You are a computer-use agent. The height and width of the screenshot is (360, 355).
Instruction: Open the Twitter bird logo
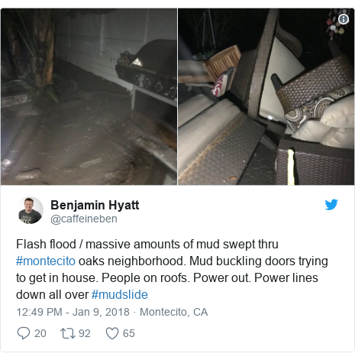click(x=331, y=205)
